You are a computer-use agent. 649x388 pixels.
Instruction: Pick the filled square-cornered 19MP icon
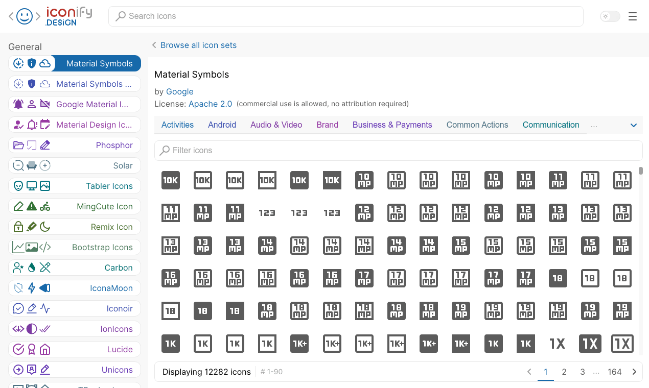tap(622, 311)
